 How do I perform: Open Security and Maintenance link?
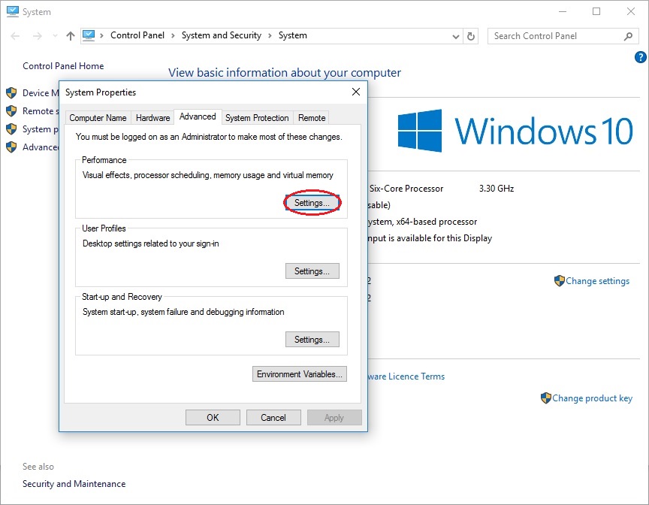coord(74,484)
